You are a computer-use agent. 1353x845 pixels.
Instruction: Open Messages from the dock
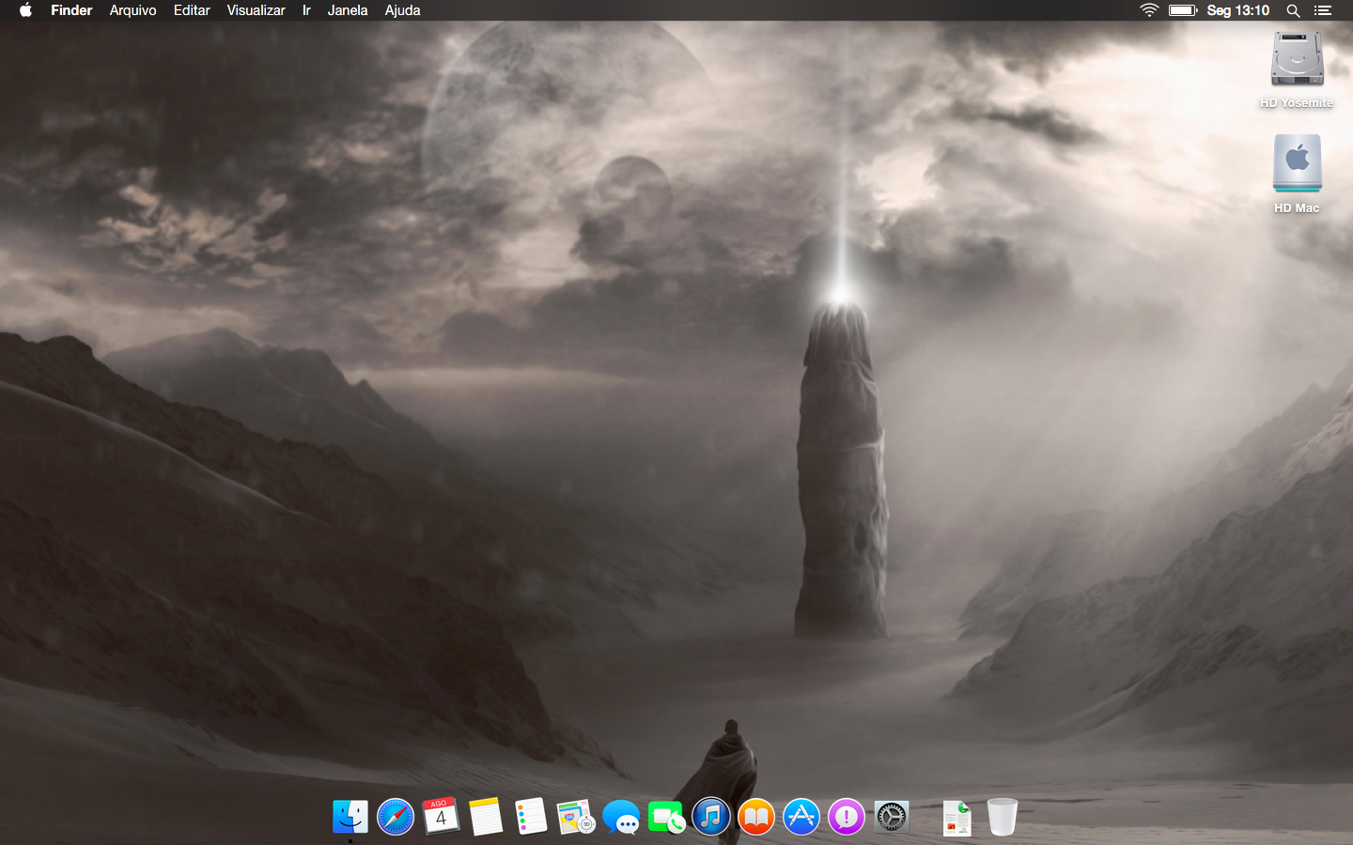[x=621, y=817]
